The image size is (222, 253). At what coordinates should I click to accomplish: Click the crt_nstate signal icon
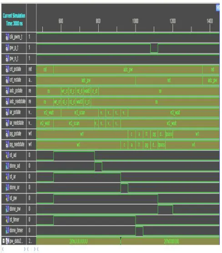point(7,80)
